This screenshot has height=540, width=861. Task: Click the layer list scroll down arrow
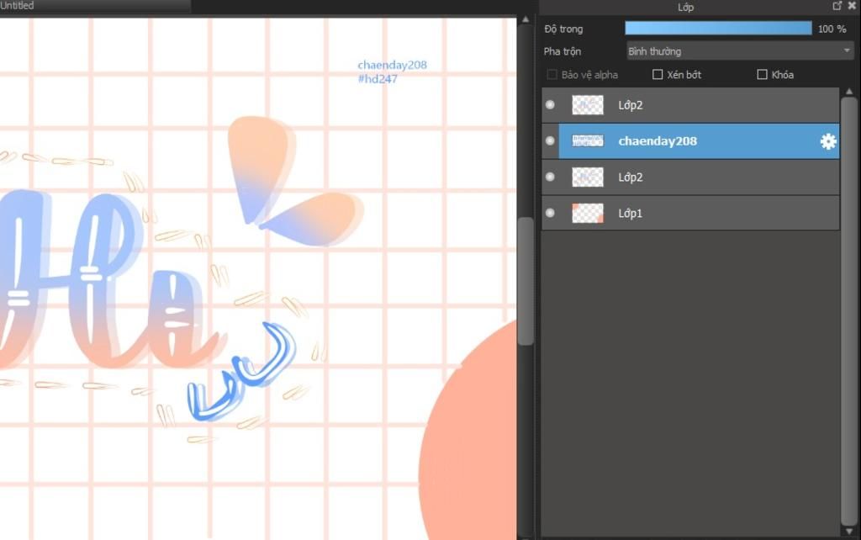pyautogui.click(x=849, y=532)
